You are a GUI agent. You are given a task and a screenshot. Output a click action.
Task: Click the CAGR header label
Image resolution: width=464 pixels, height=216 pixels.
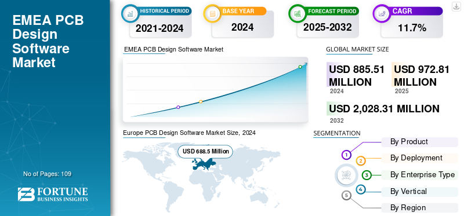click(402, 11)
